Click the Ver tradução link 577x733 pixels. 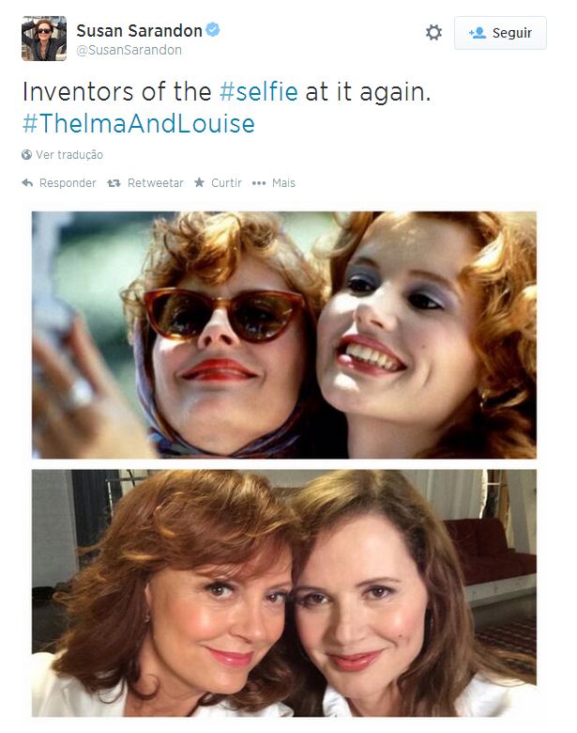pyautogui.click(x=69, y=155)
